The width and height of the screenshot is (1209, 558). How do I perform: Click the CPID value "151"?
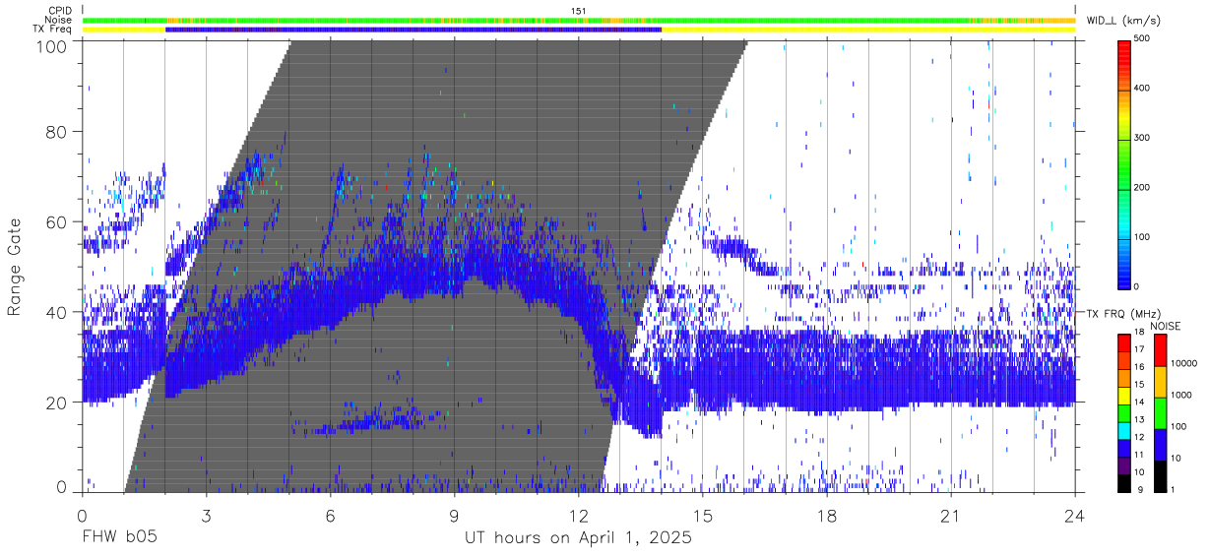point(579,11)
